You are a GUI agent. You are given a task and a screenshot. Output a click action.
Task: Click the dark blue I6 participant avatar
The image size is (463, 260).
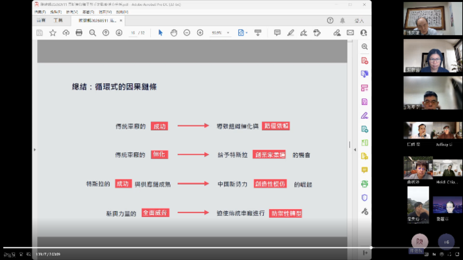[x=446, y=242]
